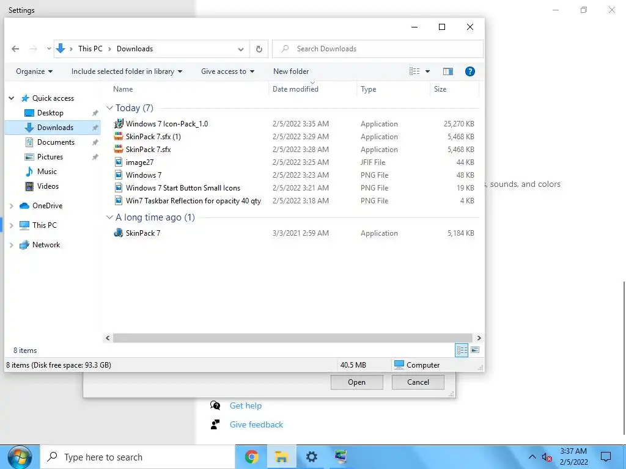Select Documents in navigation pane

56,142
